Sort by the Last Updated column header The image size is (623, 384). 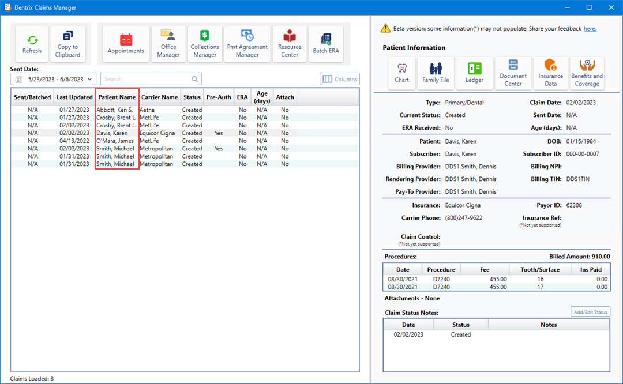click(74, 97)
